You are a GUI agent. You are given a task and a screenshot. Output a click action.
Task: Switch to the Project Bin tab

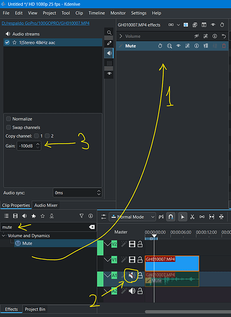35,309
